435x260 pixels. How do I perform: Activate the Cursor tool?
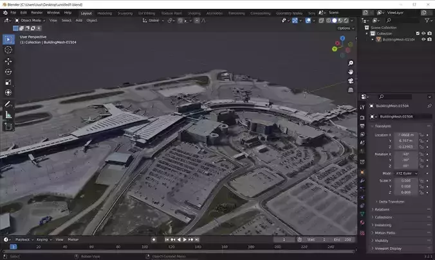coord(8,50)
